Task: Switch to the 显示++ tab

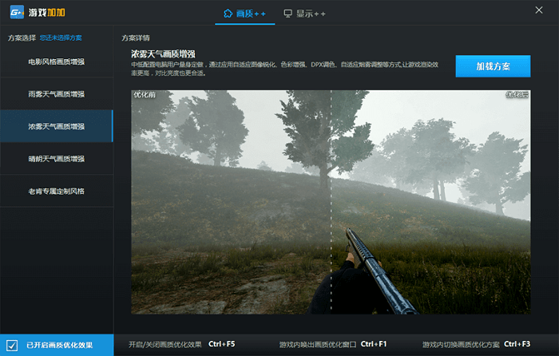Action: pyautogui.click(x=304, y=14)
